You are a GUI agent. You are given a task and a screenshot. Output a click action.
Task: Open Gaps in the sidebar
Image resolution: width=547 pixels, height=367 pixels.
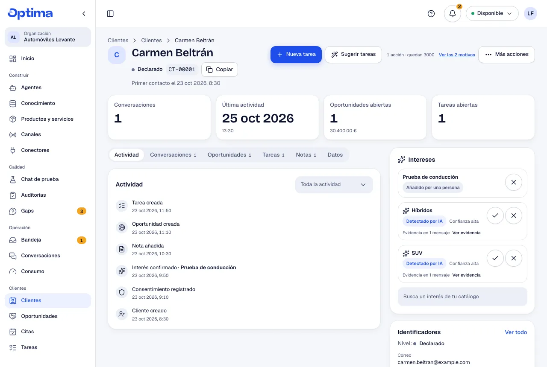coord(48,211)
